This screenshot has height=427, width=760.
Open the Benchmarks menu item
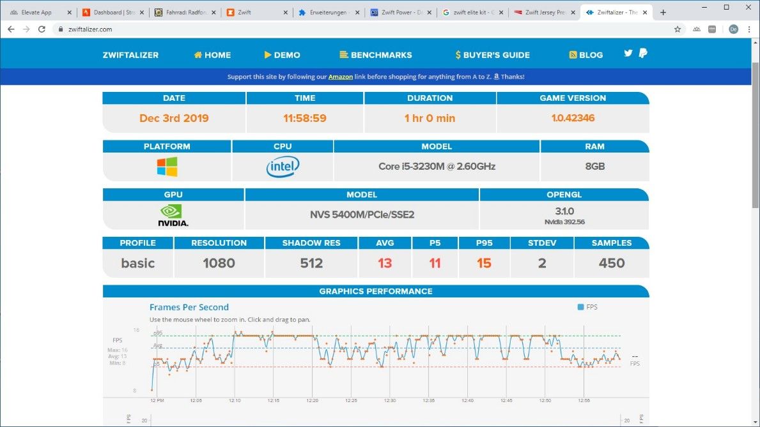tap(376, 55)
